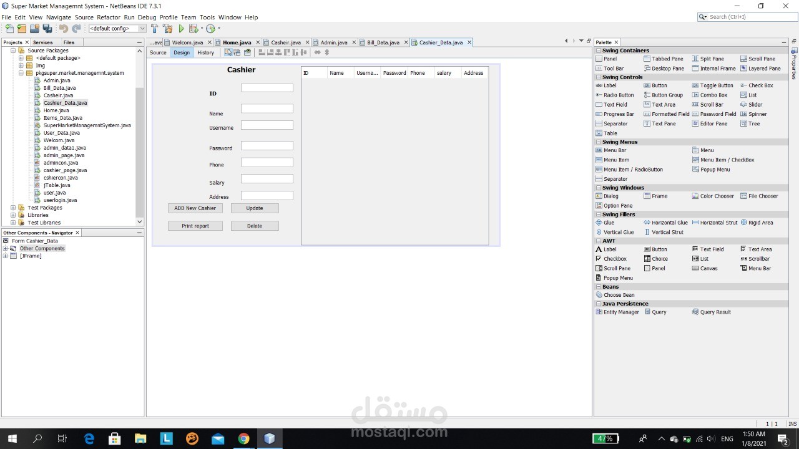This screenshot has height=449, width=799.
Task: Select the Progress Bar palette component
Action: coord(615,114)
